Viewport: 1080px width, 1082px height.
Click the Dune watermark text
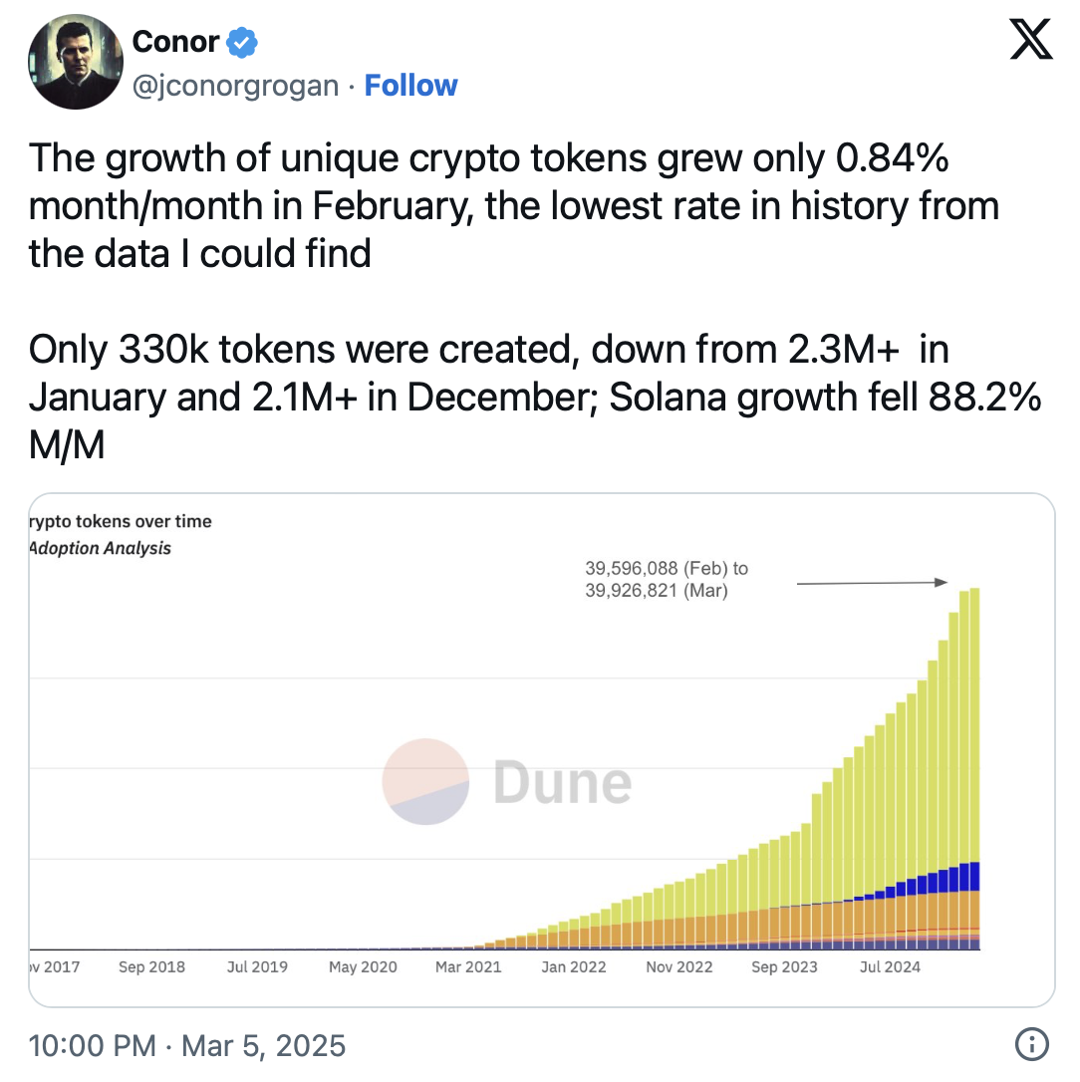point(563,782)
